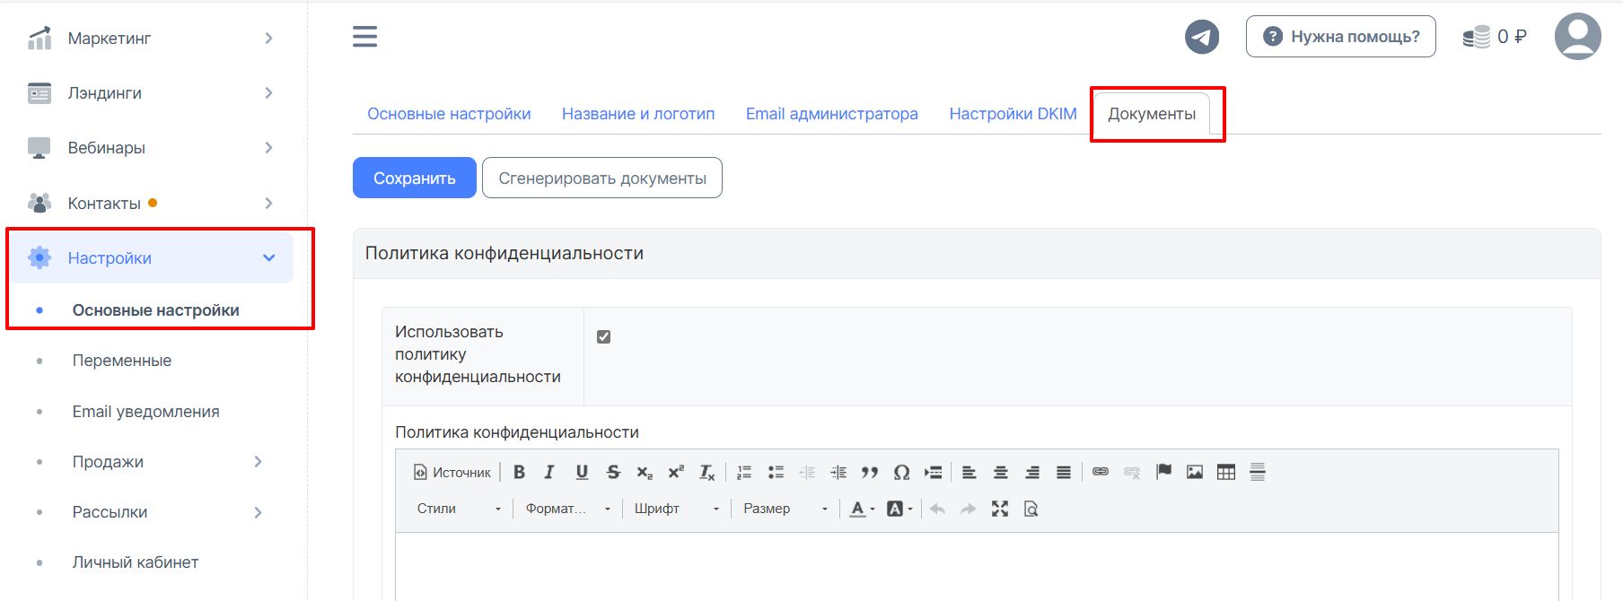The image size is (1623, 601).
Task: Toggle the hamburger sidebar menu
Action: coord(364,37)
